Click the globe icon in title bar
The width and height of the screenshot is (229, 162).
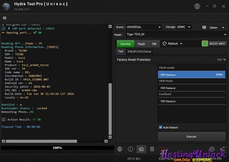pyautogui.click(x=197, y=6)
